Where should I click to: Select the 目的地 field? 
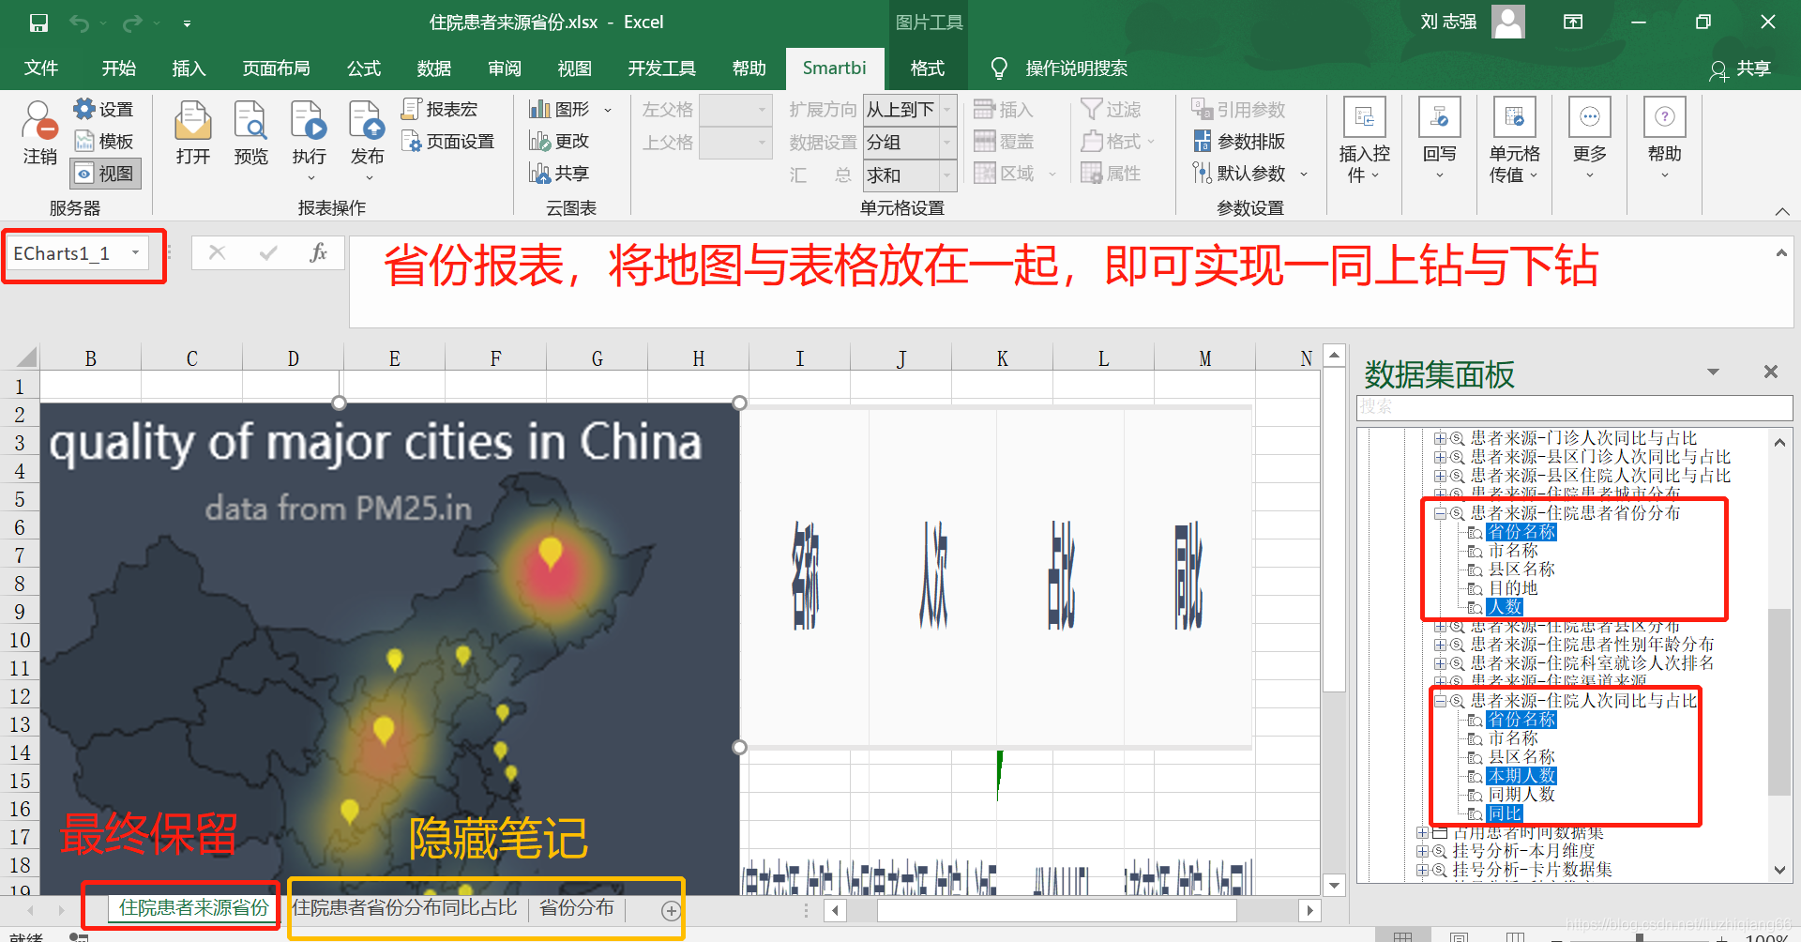(x=1513, y=588)
